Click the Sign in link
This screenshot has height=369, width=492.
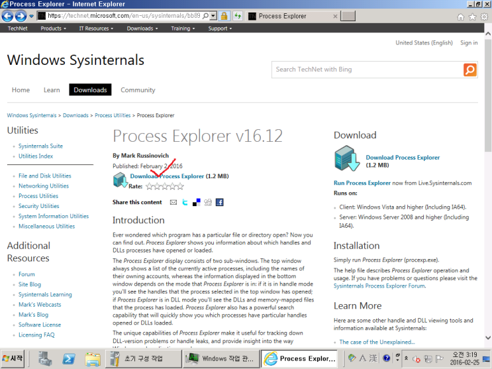(469, 42)
